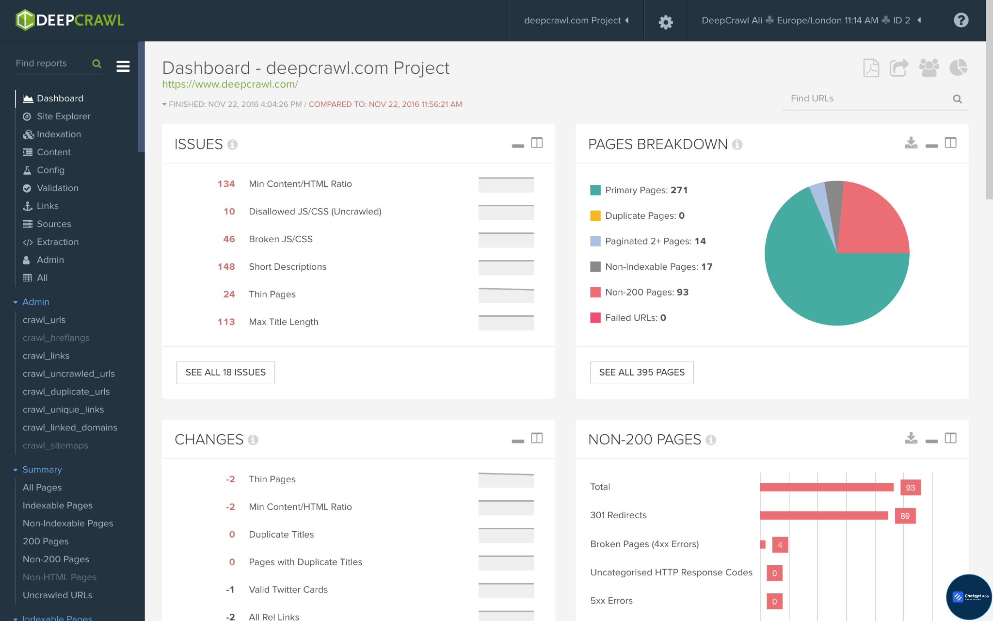Open the settings gear in header
The image size is (993, 621).
[x=666, y=22]
